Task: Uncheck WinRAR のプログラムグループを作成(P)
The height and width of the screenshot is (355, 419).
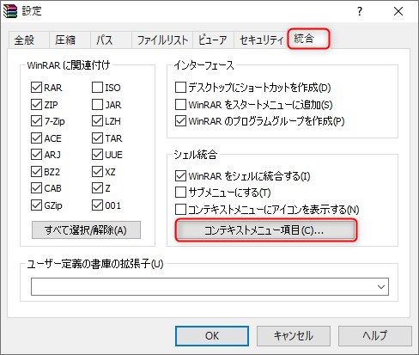Action: tap(180, 121)
